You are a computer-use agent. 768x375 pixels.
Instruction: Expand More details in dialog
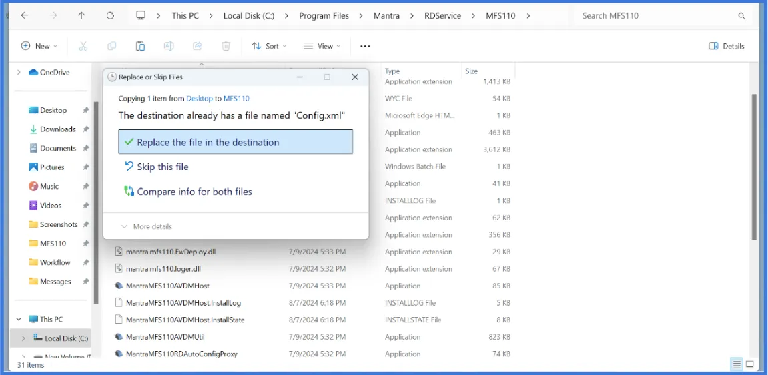click(146, 226)
